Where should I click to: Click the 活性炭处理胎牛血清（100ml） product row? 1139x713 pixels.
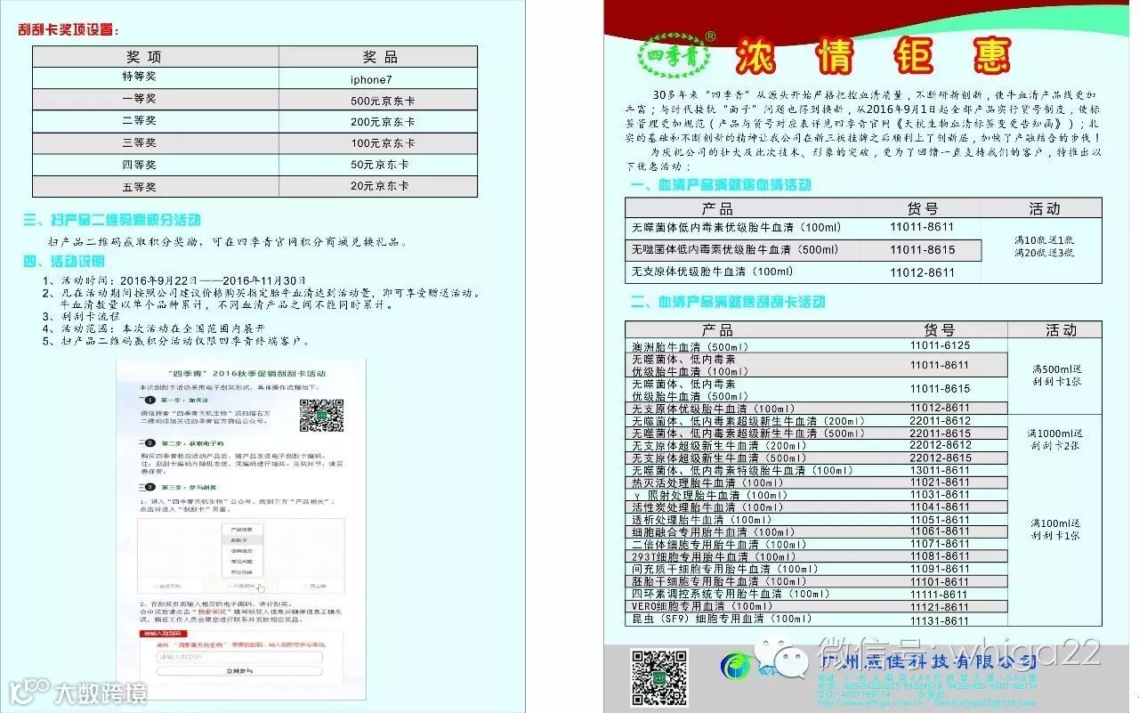point(816,507)
